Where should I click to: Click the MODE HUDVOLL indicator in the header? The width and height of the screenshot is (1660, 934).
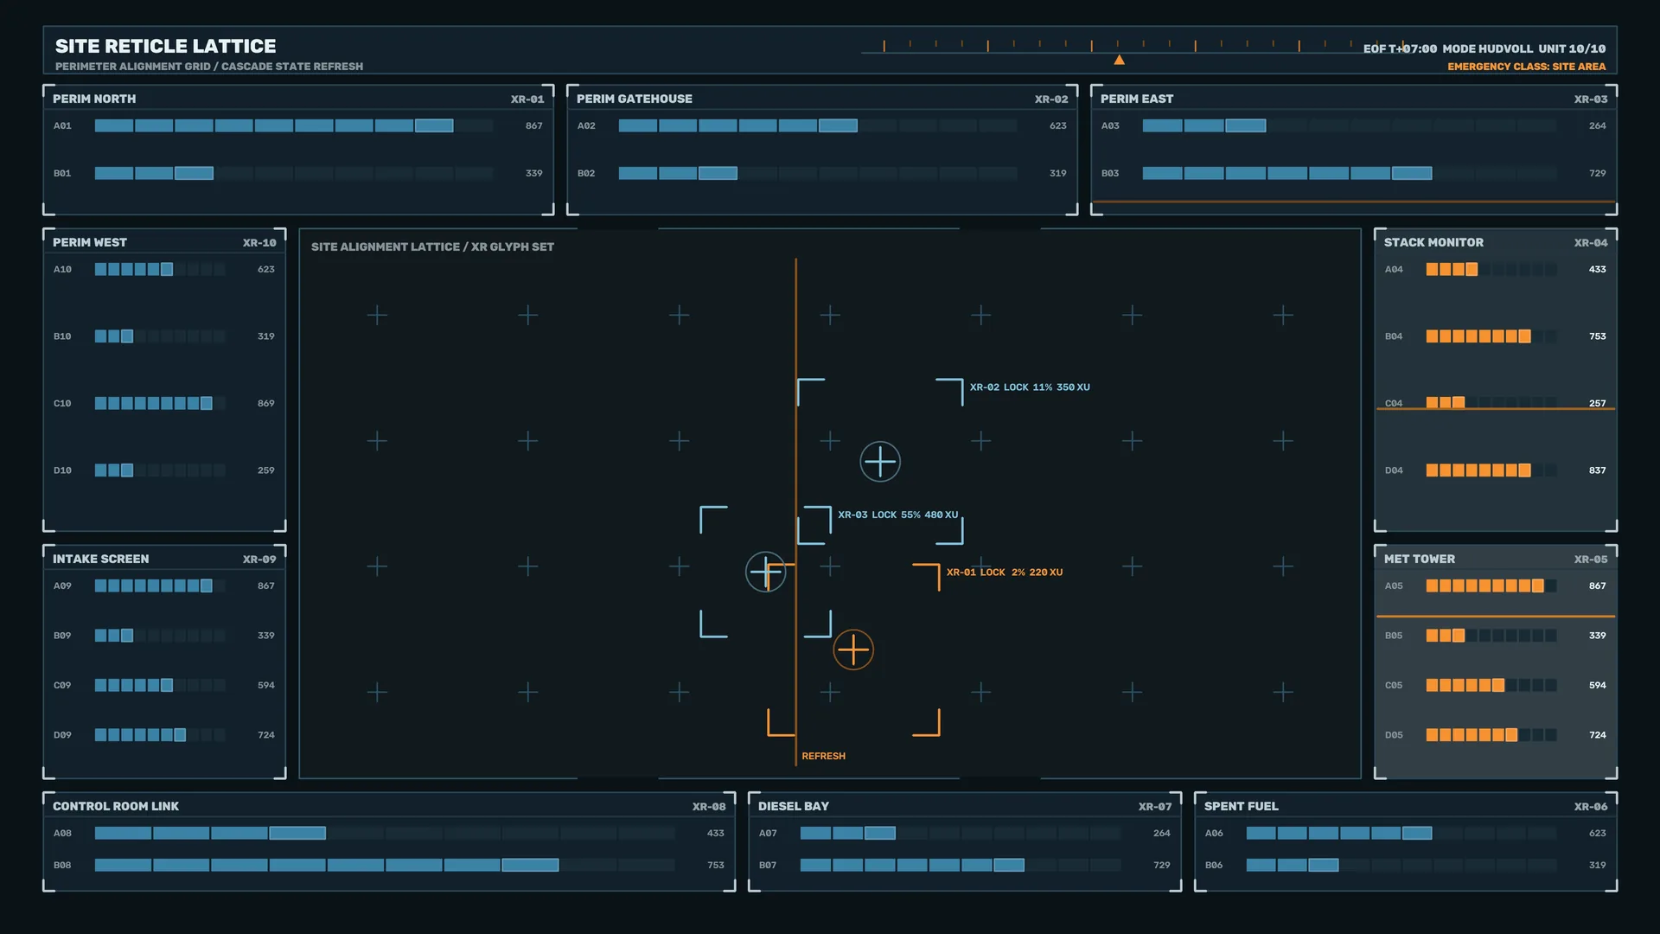[1487, 48]
